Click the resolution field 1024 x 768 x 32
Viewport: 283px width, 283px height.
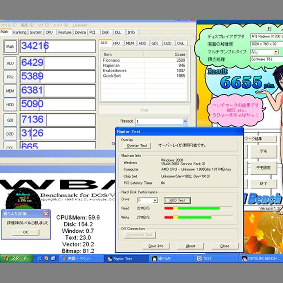tap(267, 44)
